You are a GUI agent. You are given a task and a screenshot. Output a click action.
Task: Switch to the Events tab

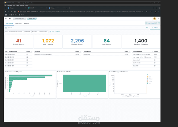(x=26, y=23)
